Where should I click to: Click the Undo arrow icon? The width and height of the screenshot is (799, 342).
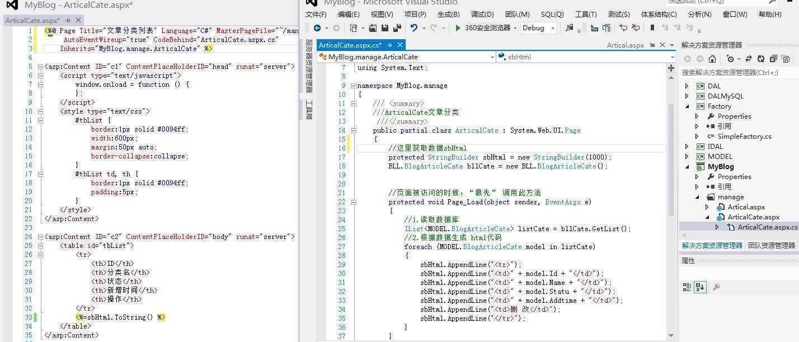413,28
